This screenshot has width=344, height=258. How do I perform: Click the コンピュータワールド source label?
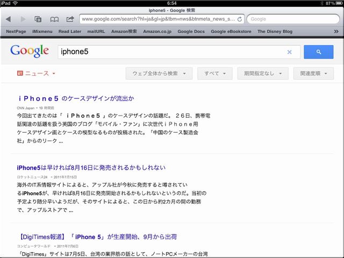(x=33, y=246)
